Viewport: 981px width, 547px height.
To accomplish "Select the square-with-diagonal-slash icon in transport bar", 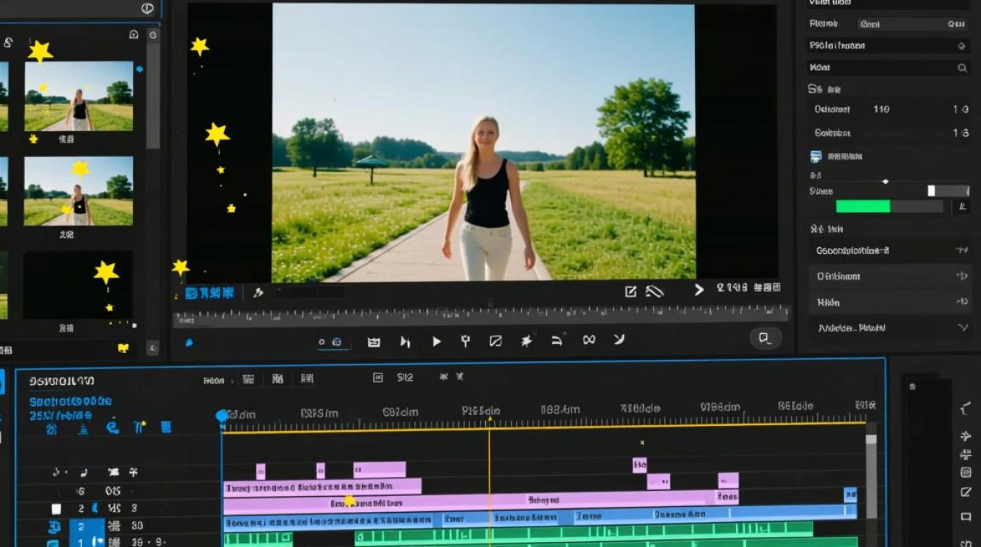I will [x=496, y=341].
